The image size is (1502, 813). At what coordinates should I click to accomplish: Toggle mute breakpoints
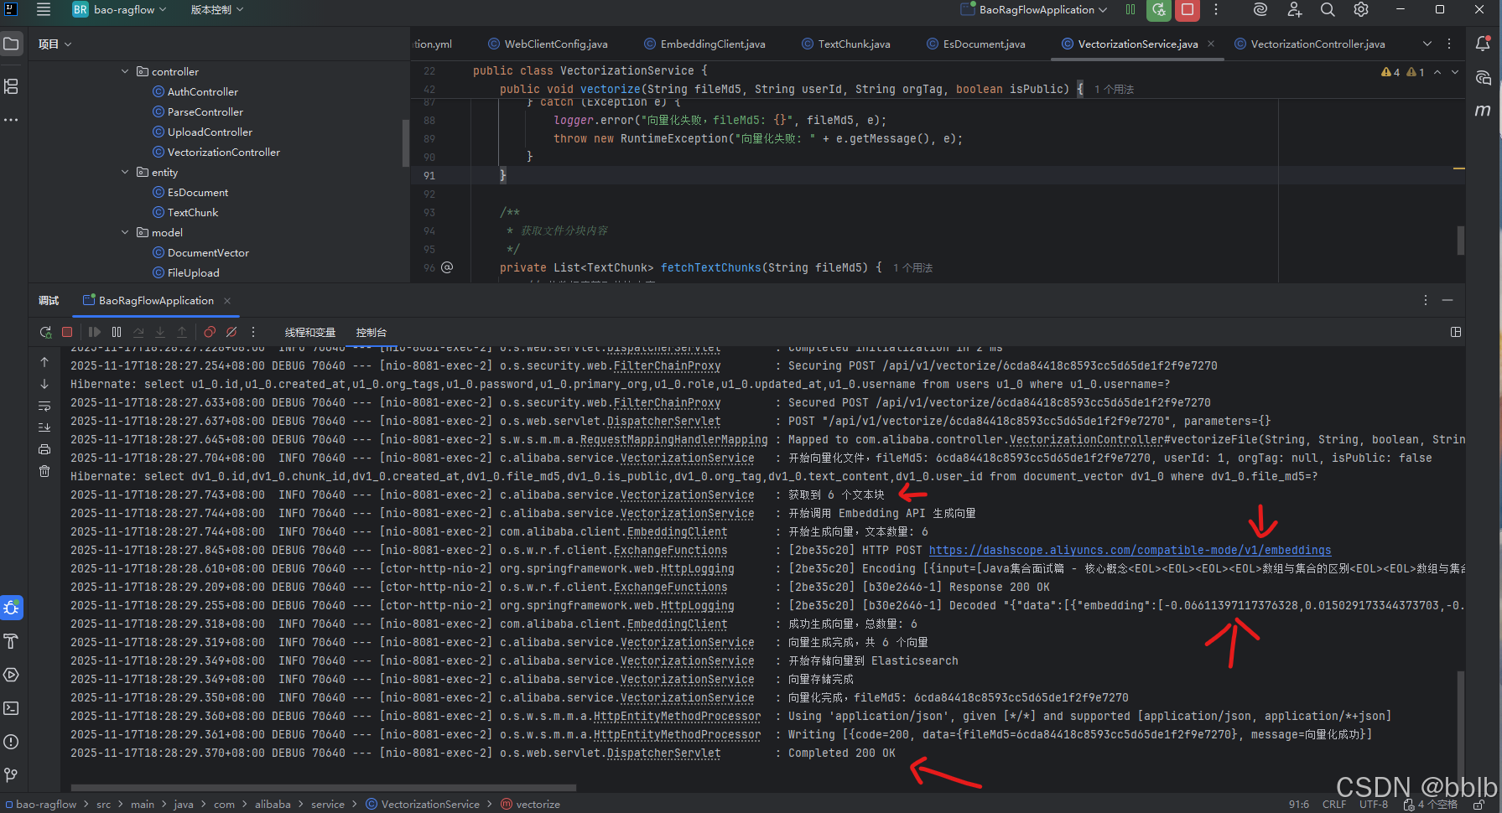click(x=231, y=332)
